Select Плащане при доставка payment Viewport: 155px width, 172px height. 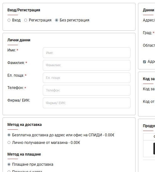[9, 164]
